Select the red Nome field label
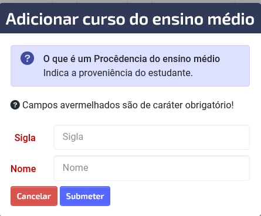 pos(23,169)
